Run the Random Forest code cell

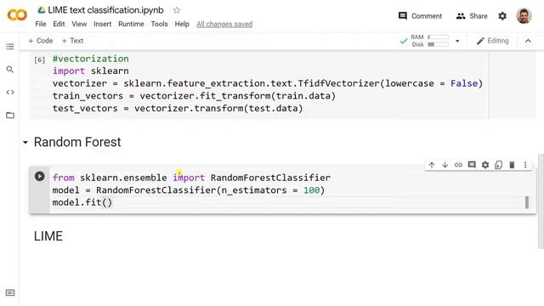coord(40,176)
